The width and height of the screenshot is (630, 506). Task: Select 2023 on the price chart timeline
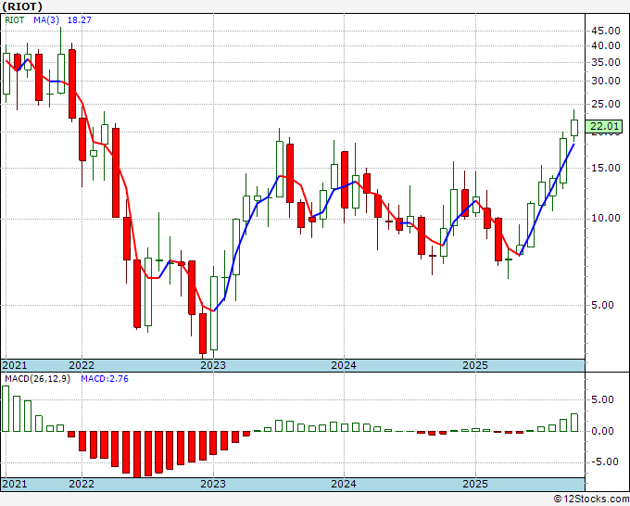tap(213, 366)
